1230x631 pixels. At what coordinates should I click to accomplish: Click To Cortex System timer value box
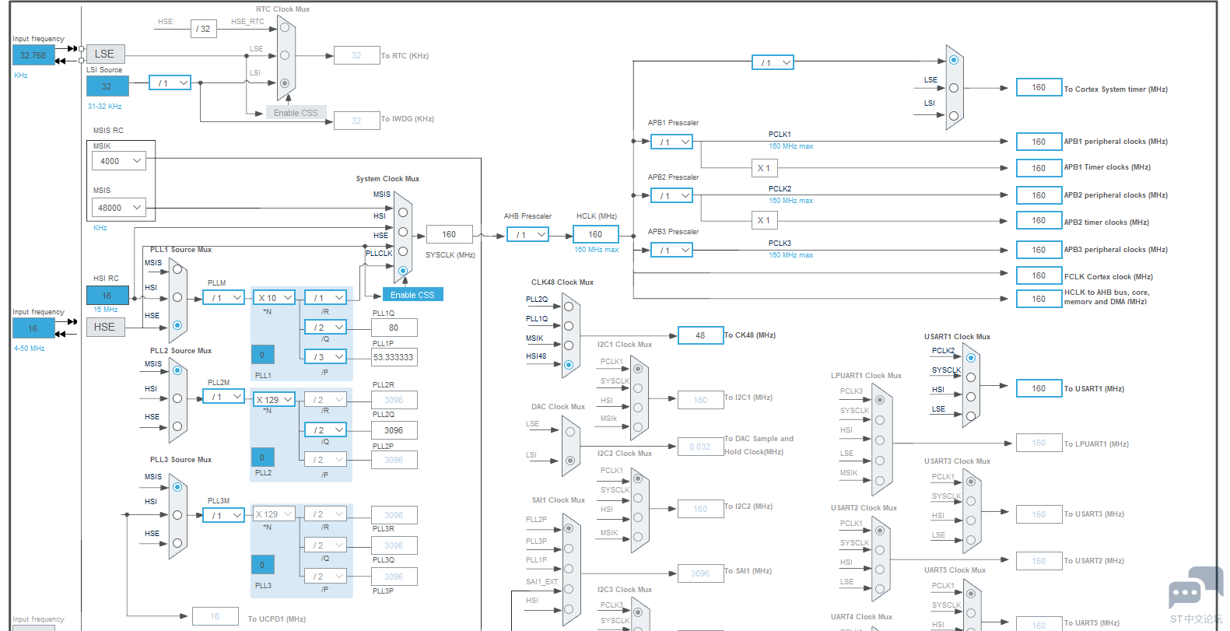1039,87
